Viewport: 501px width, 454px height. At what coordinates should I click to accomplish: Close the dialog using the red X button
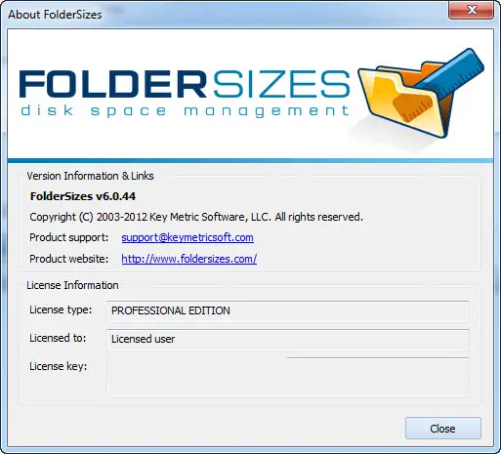[x=471, y=10]
